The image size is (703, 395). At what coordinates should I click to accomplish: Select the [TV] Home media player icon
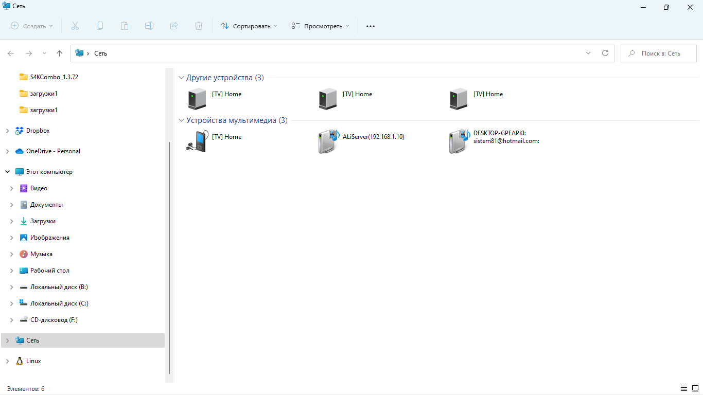click(197, 141)
